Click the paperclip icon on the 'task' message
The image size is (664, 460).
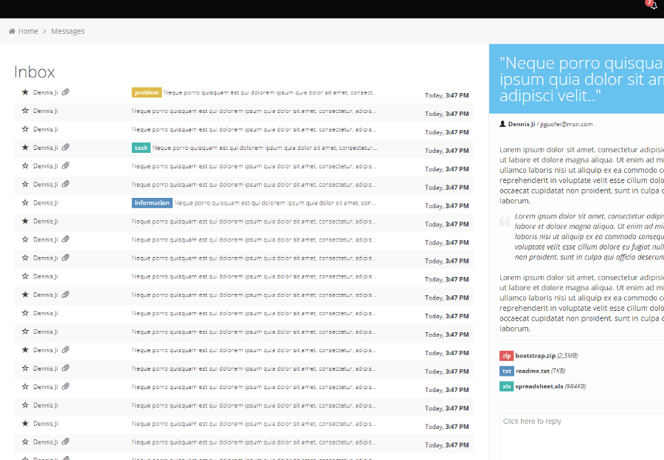click(x=66, y=148)
